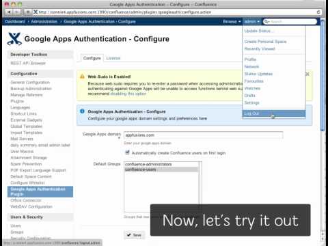Click the reload icon in the address bar

click(x=318, y=12)
